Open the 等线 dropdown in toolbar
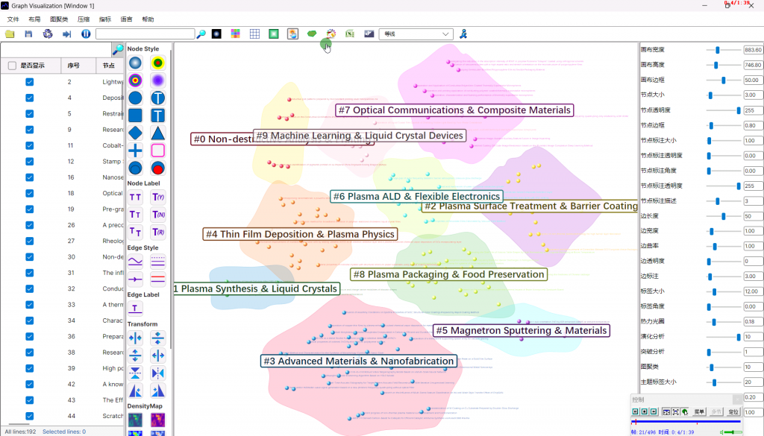The image size is (764, 436). [x=416, y=34]
